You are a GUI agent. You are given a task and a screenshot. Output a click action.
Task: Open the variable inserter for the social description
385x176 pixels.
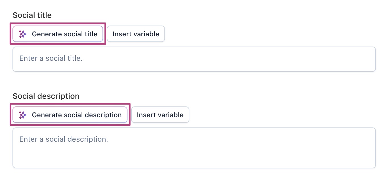pos(160,115)
